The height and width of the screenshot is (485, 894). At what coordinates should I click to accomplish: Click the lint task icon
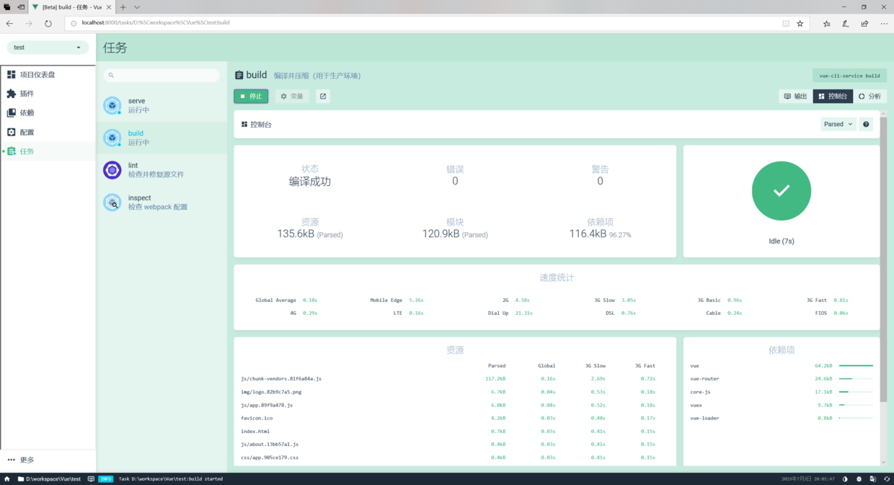(x=112, y=170)
